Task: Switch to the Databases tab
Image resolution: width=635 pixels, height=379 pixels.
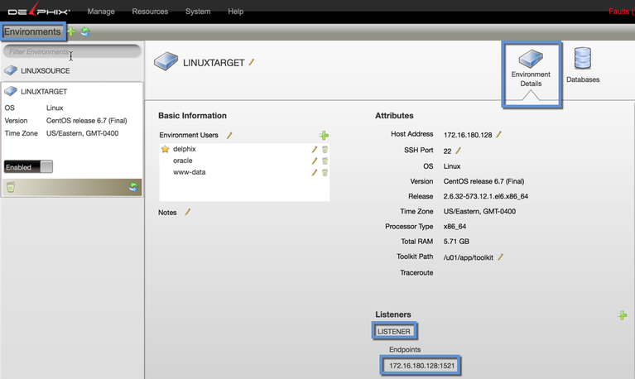Action: click(x=582, y=65)
